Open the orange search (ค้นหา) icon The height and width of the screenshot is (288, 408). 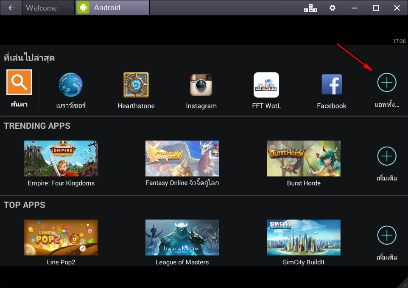(x=19, y=82)
